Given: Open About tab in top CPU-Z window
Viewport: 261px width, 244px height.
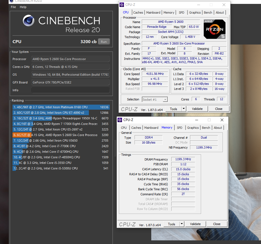Looking at the screenshot, I should point(220,13).
